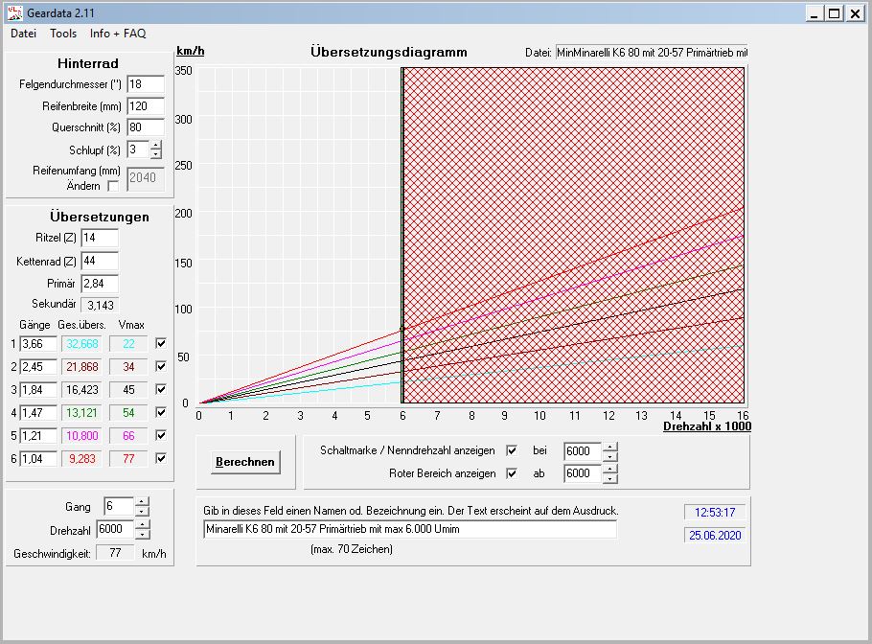Click the Primär ratio input field

point(99,284)
